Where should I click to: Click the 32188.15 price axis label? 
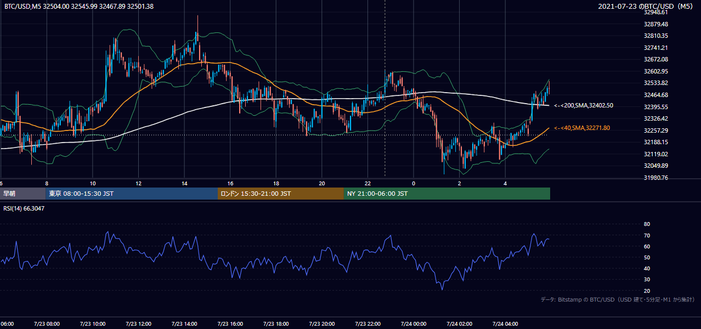[656, 142]
